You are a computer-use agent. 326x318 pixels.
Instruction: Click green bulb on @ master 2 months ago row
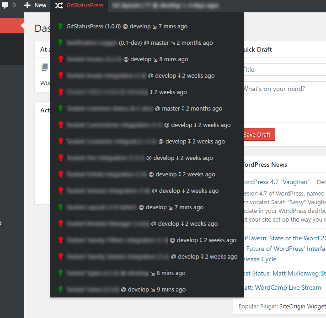60,108
